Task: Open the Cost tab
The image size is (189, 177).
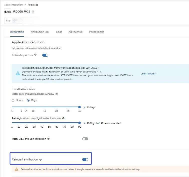Action: click(59, 32)
